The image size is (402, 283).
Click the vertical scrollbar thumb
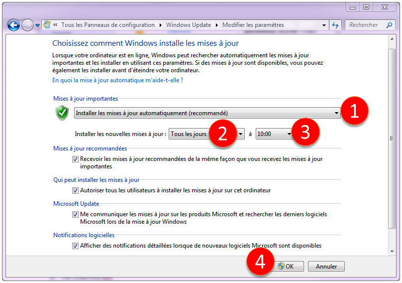[392, 139]
